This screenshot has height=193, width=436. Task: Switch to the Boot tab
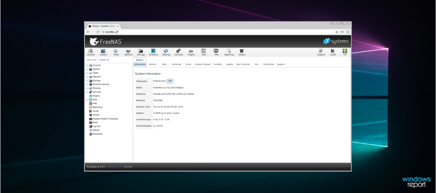(164, 64)
